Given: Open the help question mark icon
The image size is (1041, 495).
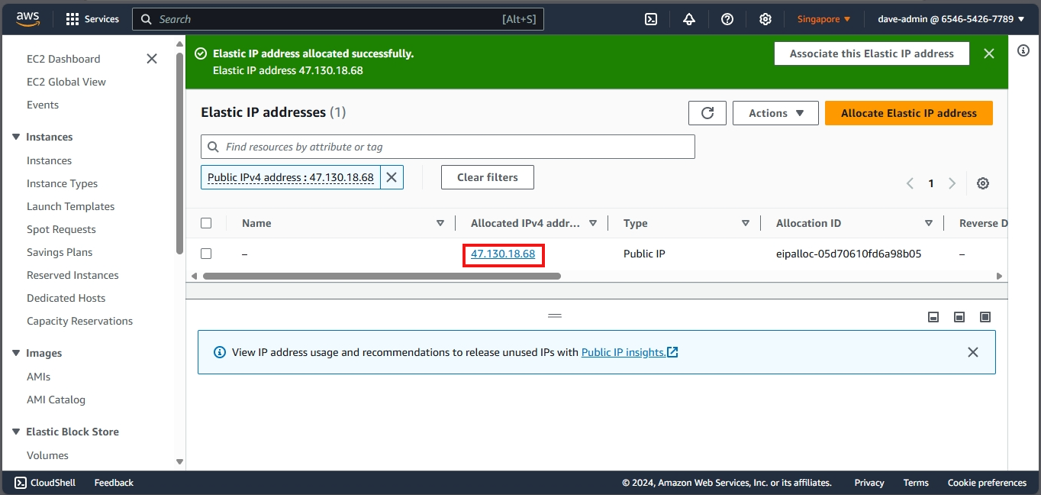Looking at the screenshot, I should 727,19.
